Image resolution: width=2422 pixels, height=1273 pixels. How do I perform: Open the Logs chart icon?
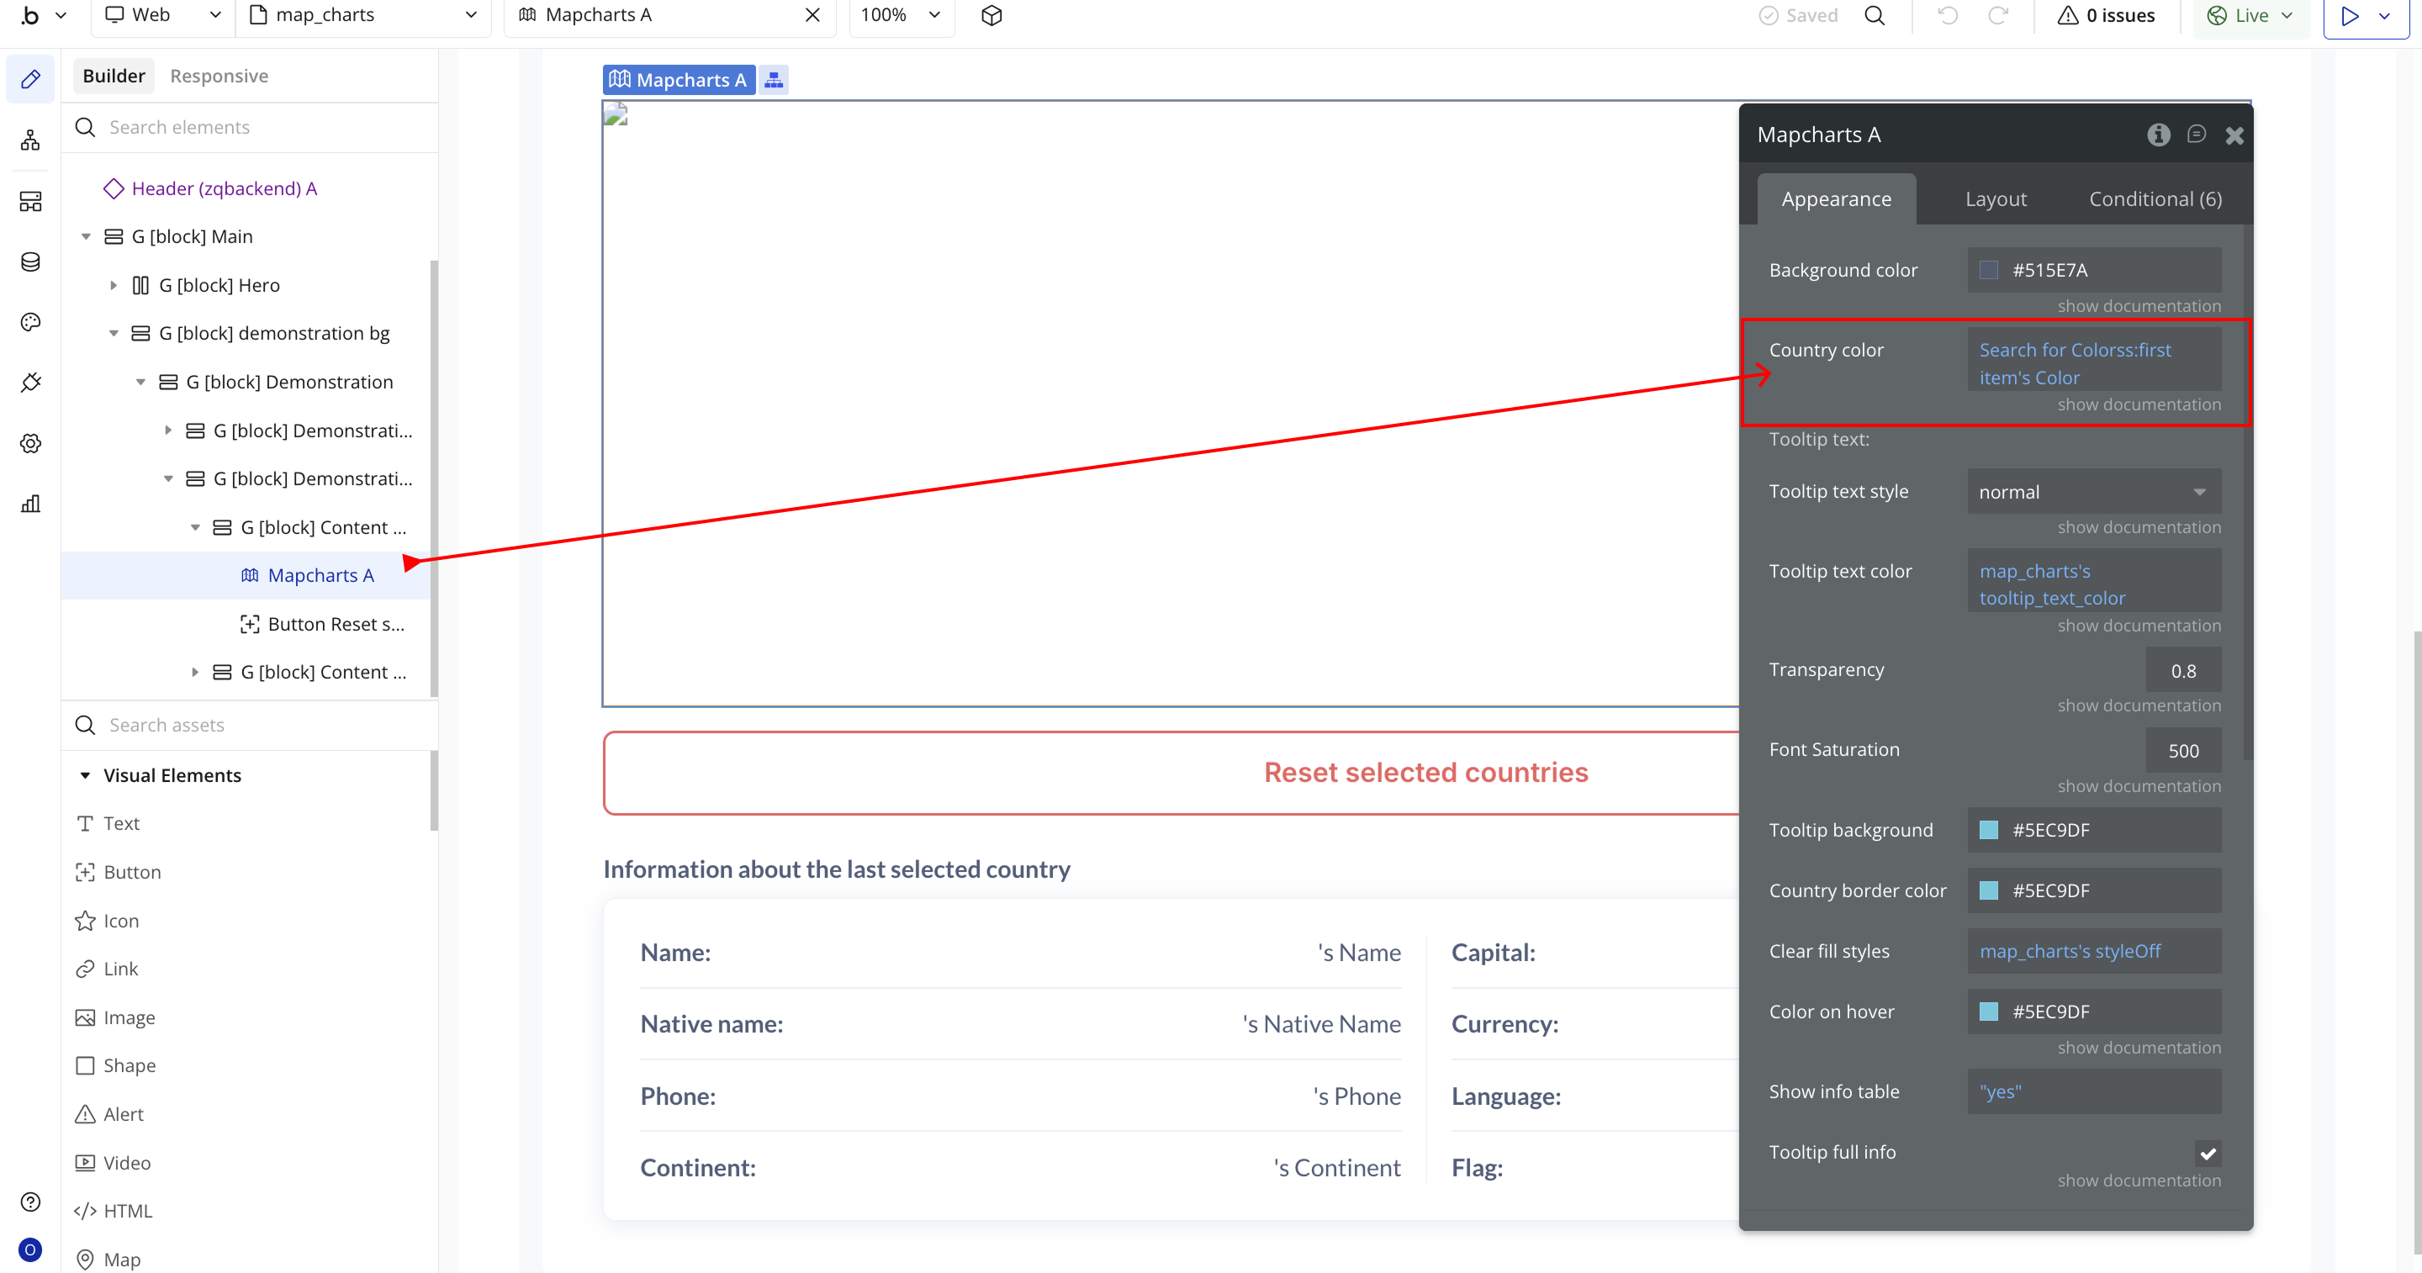pyautogui.click(x=30, y=503)
